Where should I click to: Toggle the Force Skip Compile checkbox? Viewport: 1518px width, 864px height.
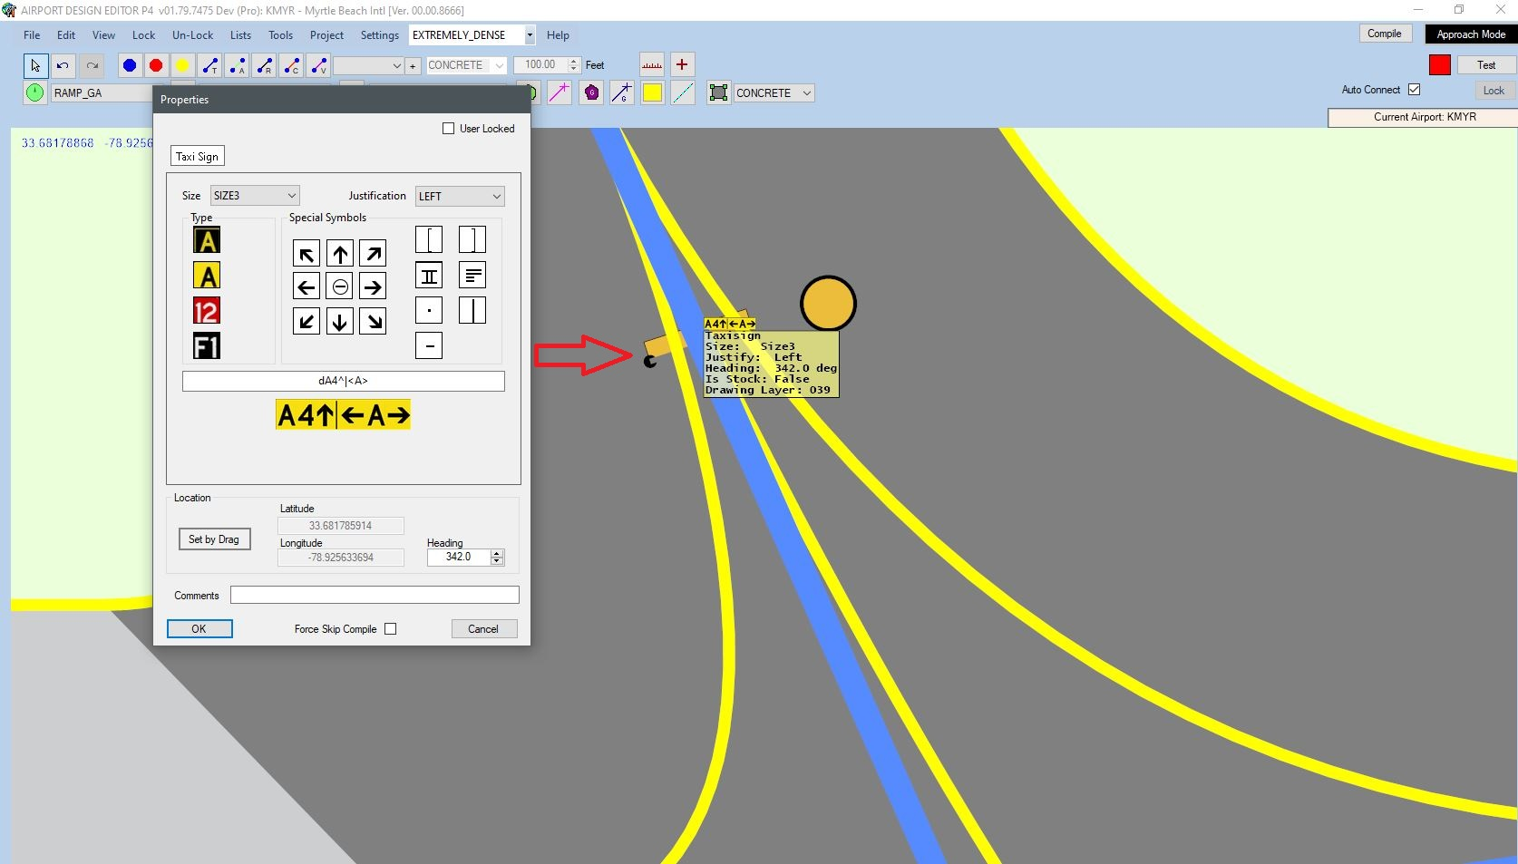(391, 629)
